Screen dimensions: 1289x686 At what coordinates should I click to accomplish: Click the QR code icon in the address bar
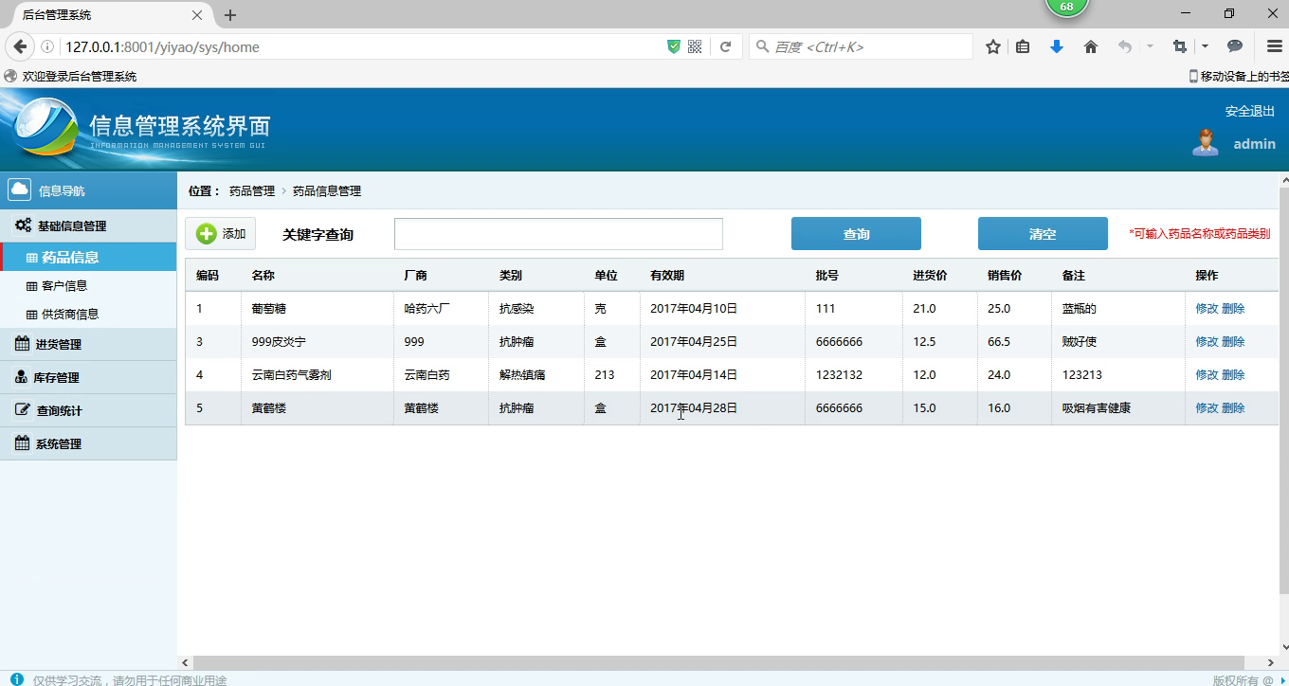pyautogui.click(x=695, y=46)
